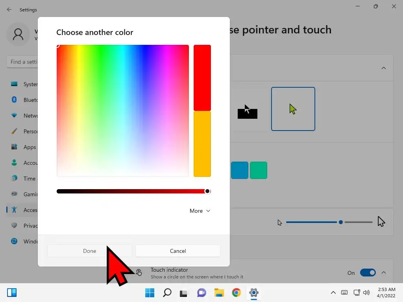Launch Google Chrome from taskbar
The image size is (403, 302).
(236, 293)
